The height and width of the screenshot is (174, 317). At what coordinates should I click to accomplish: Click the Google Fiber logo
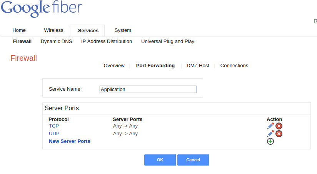tap(42, 9)
